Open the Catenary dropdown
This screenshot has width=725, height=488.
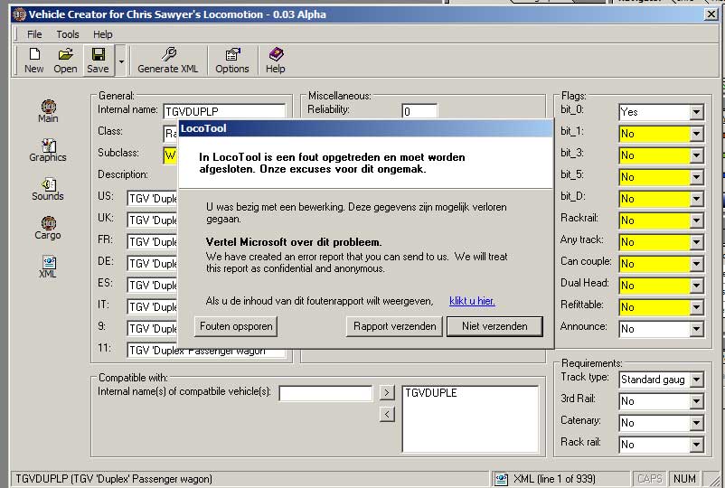(x=696, y=423)
